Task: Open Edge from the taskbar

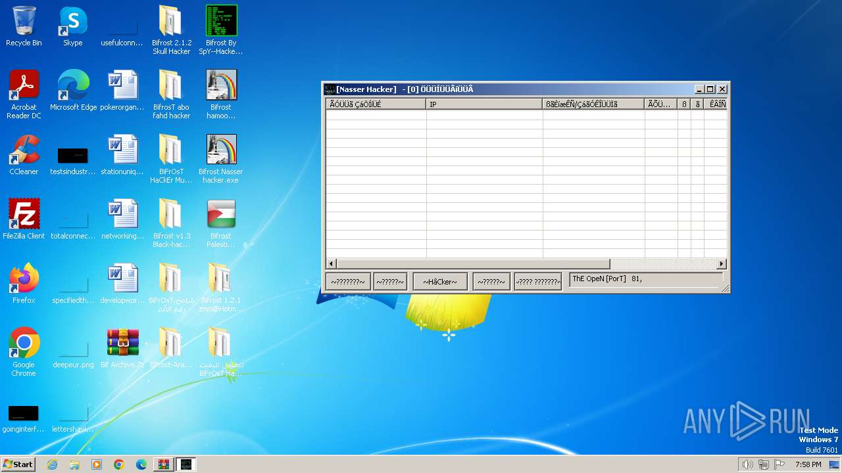Action: (x=141, y=464)
